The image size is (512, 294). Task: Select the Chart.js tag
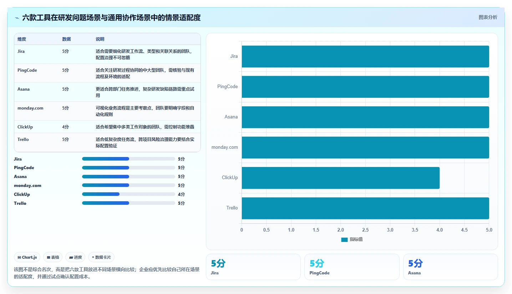tap(27, 257)
